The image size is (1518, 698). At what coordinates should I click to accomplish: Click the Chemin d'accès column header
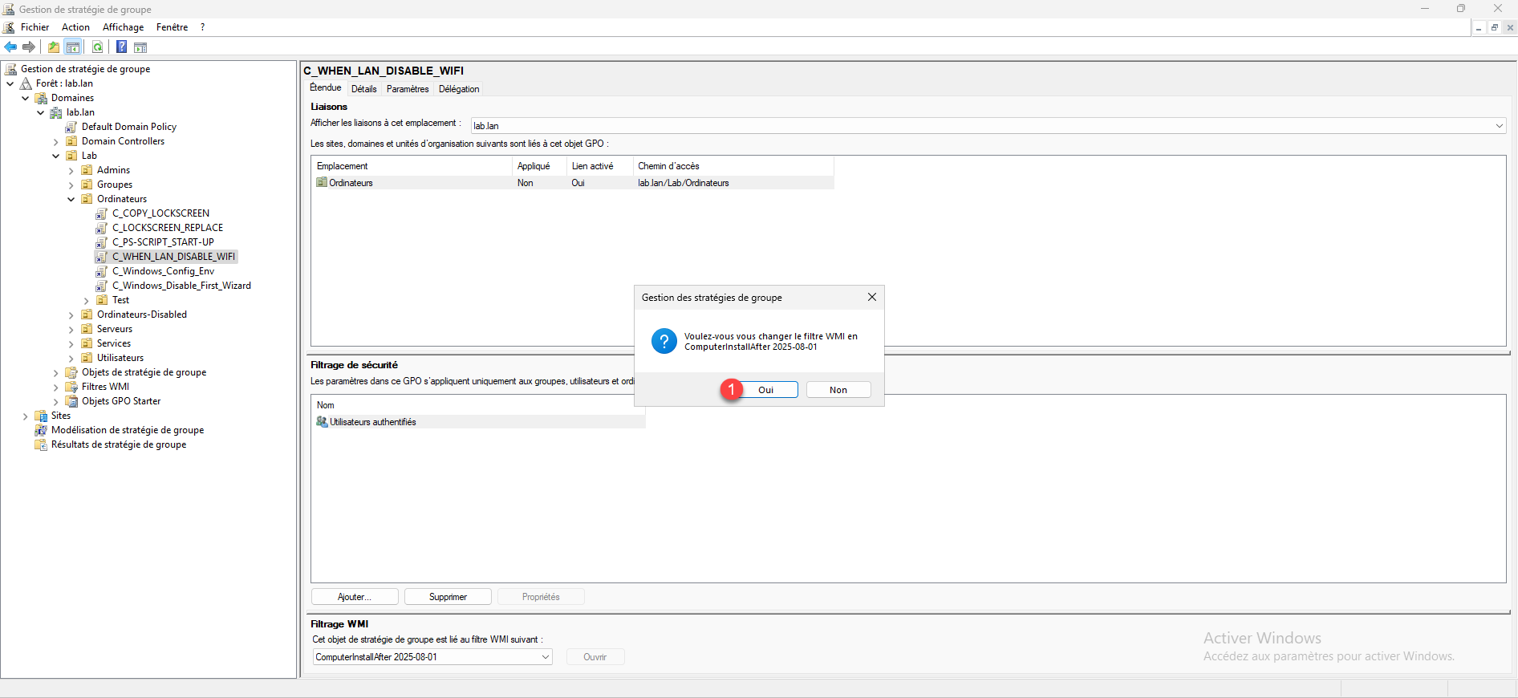(668, 166)
